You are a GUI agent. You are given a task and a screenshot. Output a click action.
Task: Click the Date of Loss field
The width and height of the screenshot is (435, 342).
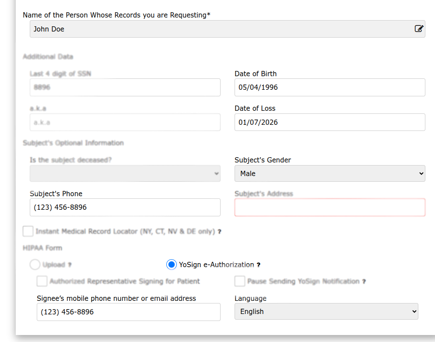click(330, 122)
